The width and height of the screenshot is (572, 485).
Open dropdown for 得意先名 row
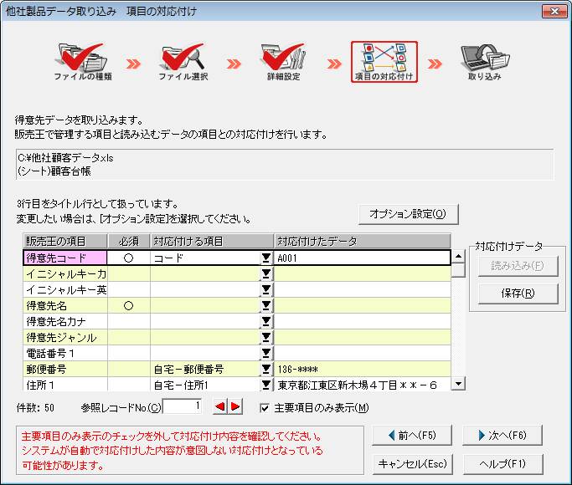(x=266, y=305)
